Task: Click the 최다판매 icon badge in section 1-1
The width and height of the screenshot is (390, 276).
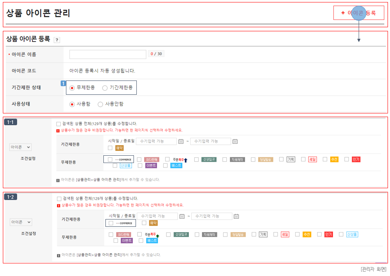Action: tap(152, 159)
